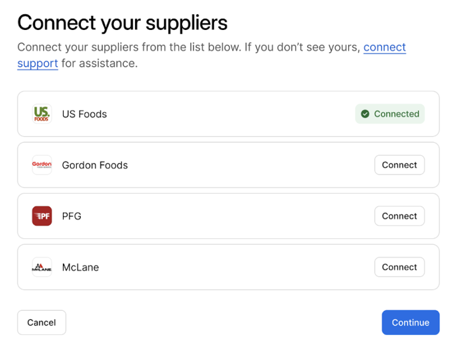Click the Connected badge text for US Foods
The image size is (462, 358).
pos(396,114)
